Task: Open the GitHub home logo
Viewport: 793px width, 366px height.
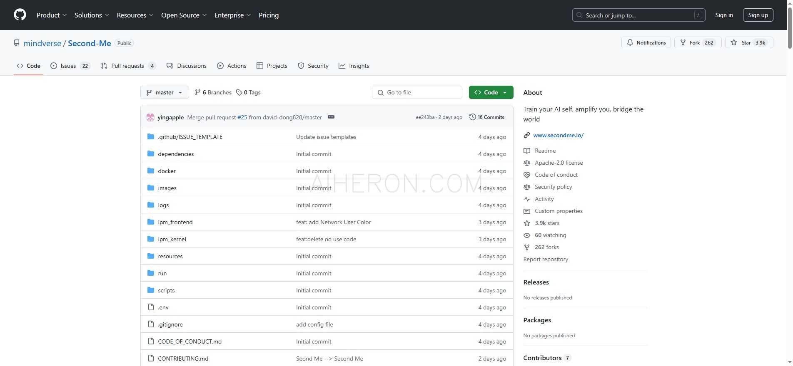Action: pos(20,15)
